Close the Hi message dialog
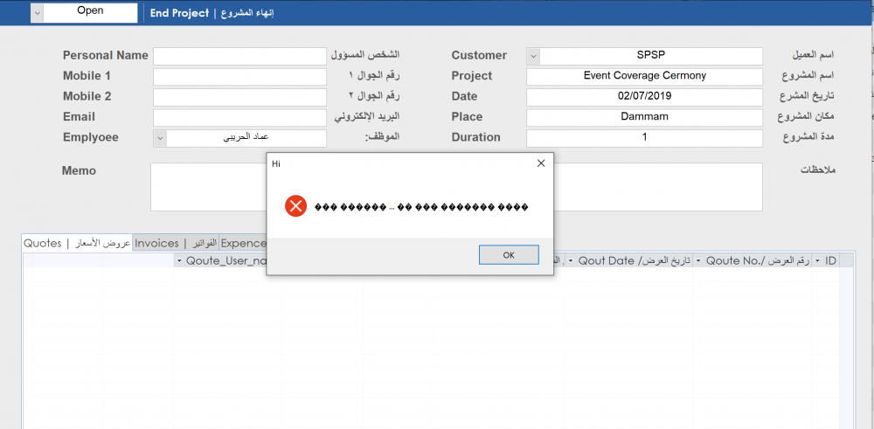Image resolution: width=874 pixels, height=429 pixels. [x=540, y=163]
